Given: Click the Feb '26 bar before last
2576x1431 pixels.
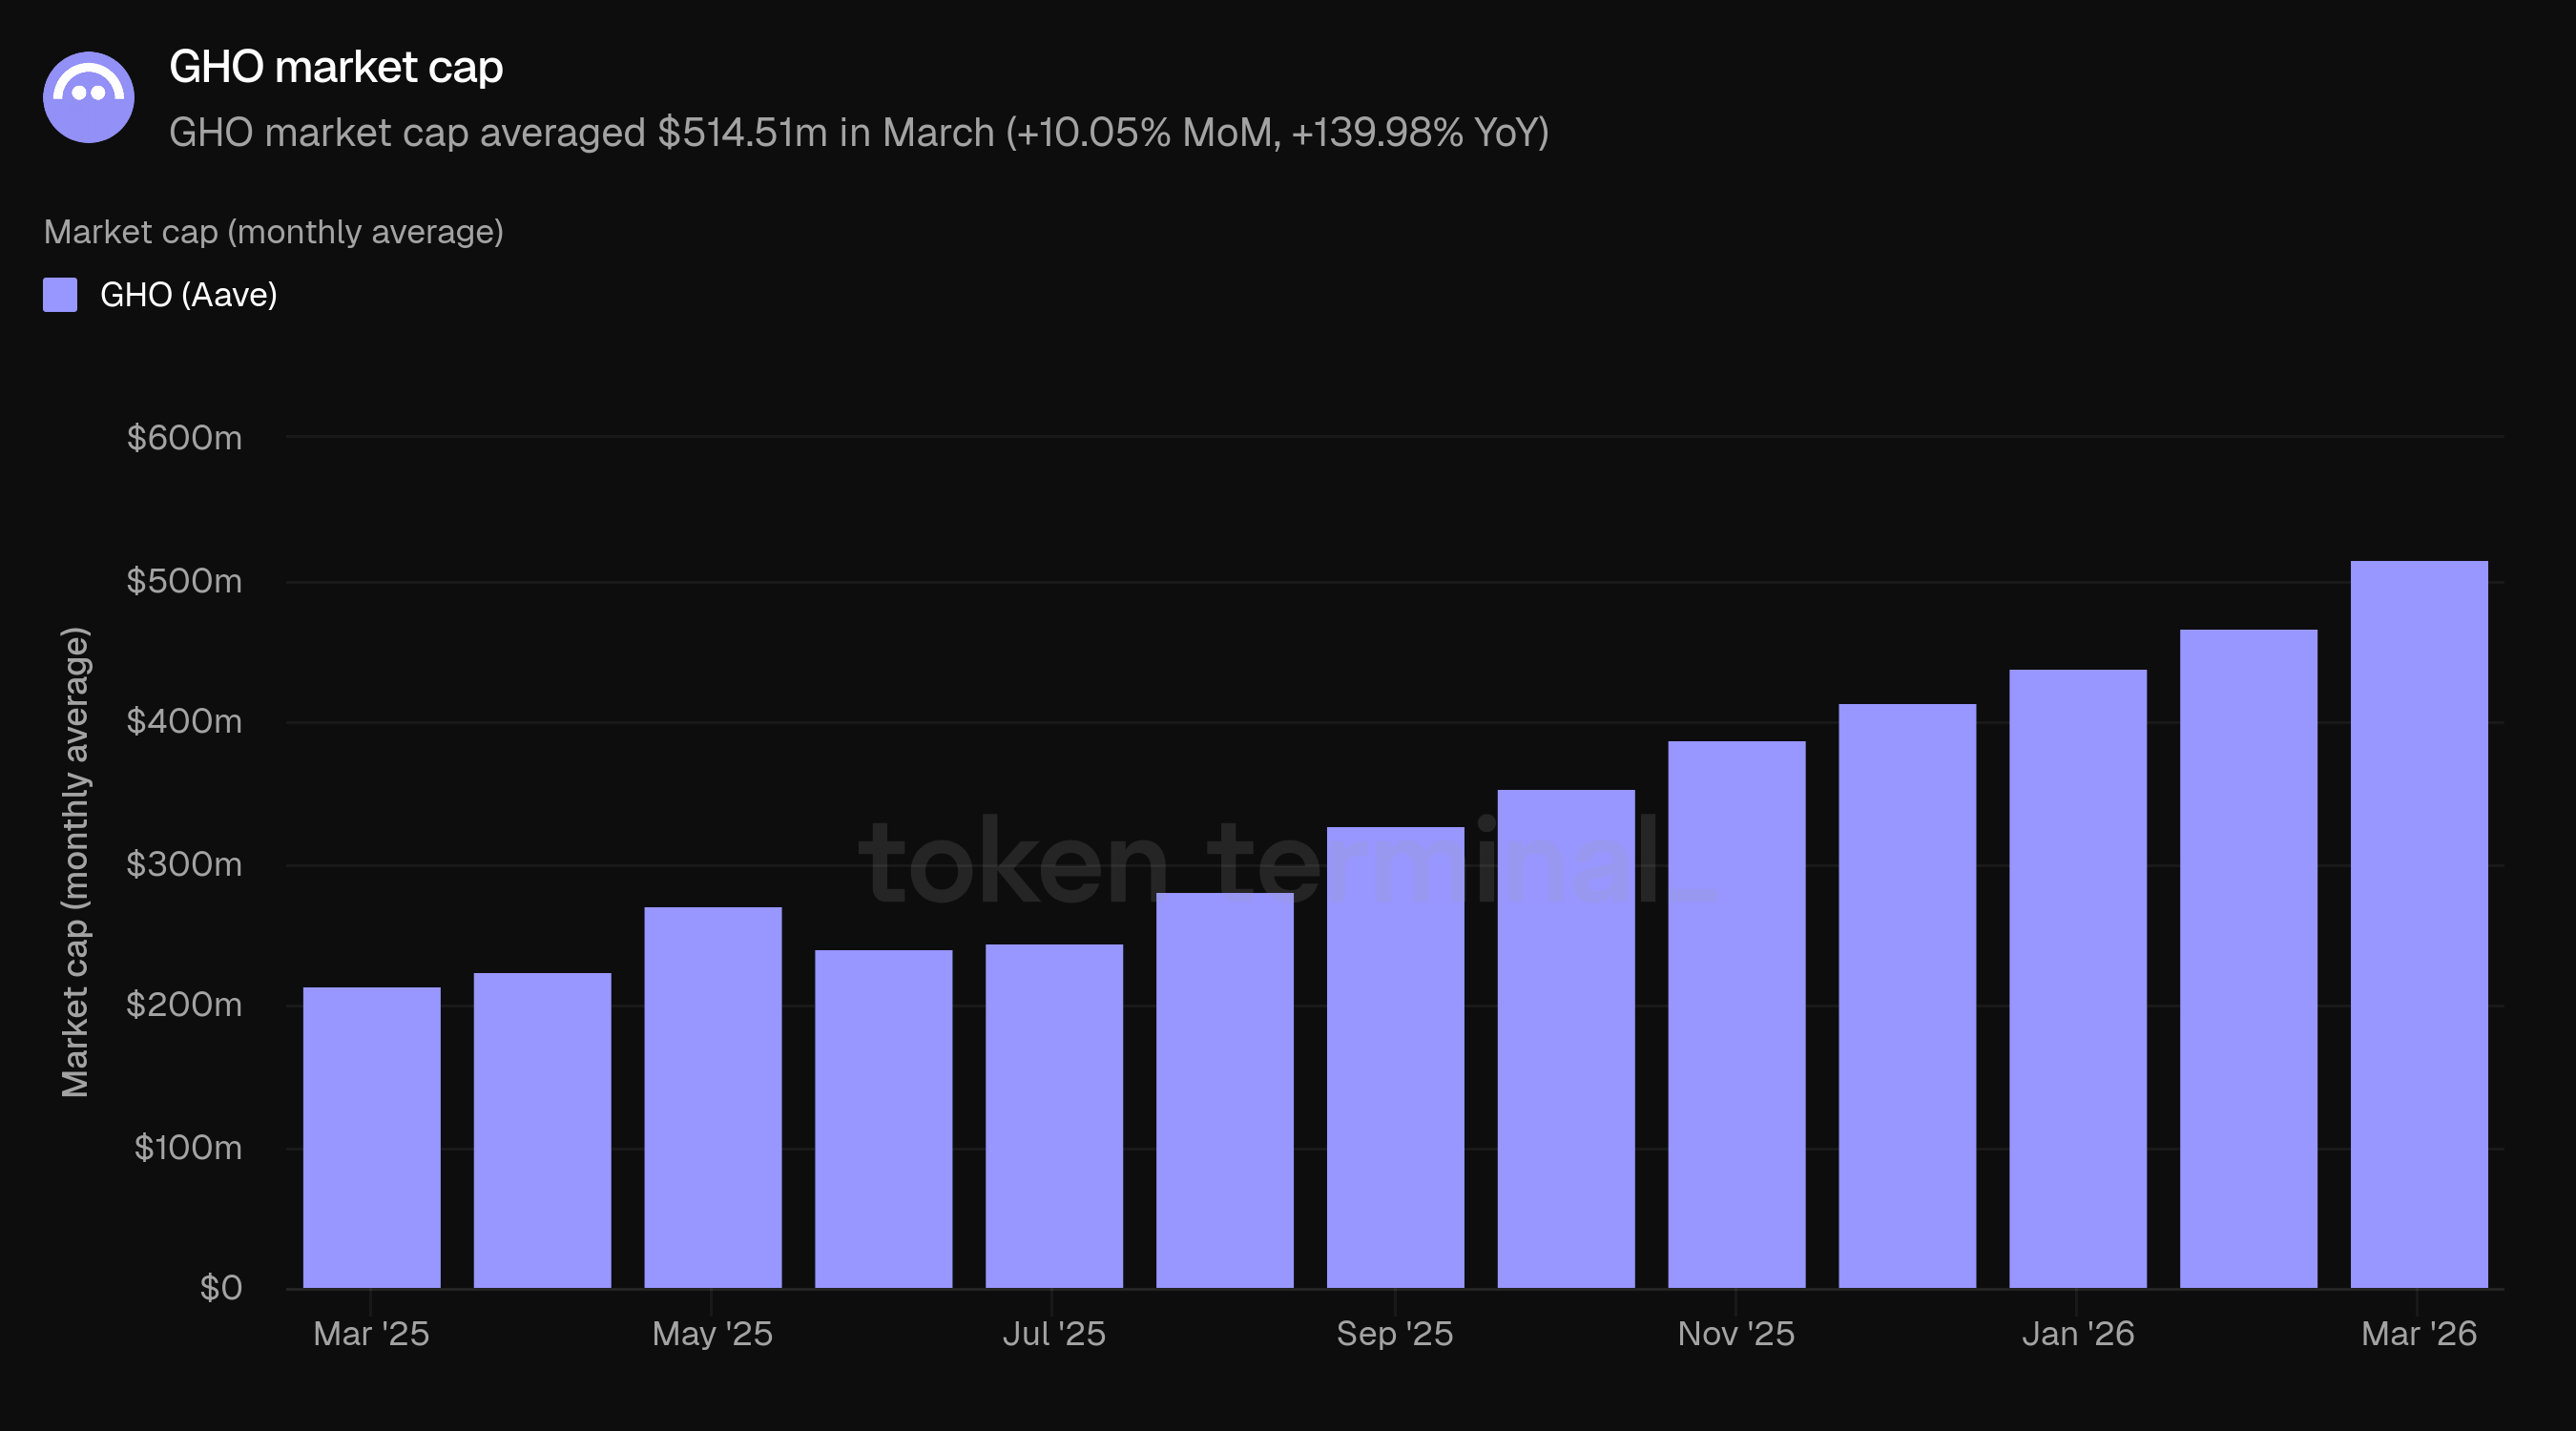Looking at the screenshot, I should tap(2248, 958).
